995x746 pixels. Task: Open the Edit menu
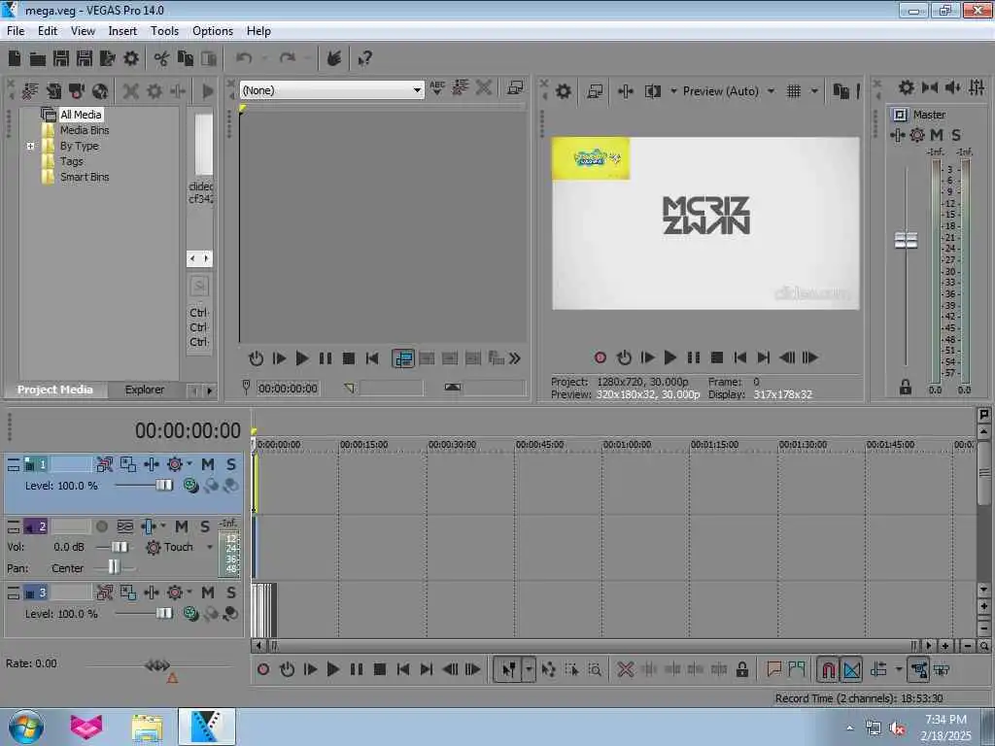[48, 31]
